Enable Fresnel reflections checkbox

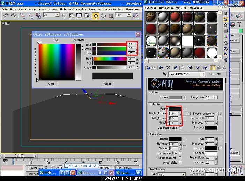pyautogui.click(x=216, y=114)
